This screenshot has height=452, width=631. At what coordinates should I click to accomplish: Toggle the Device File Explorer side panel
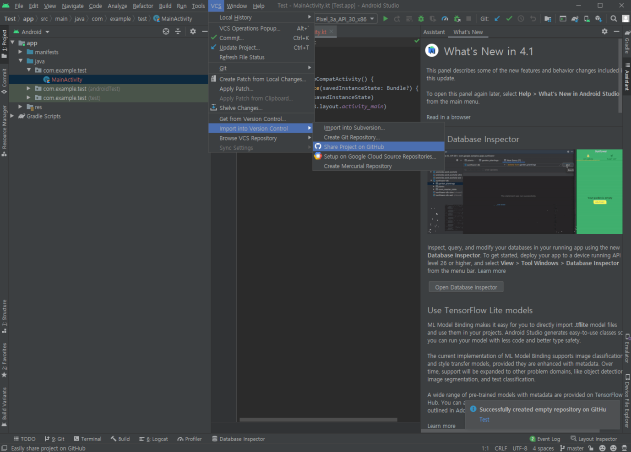[627, 401]
